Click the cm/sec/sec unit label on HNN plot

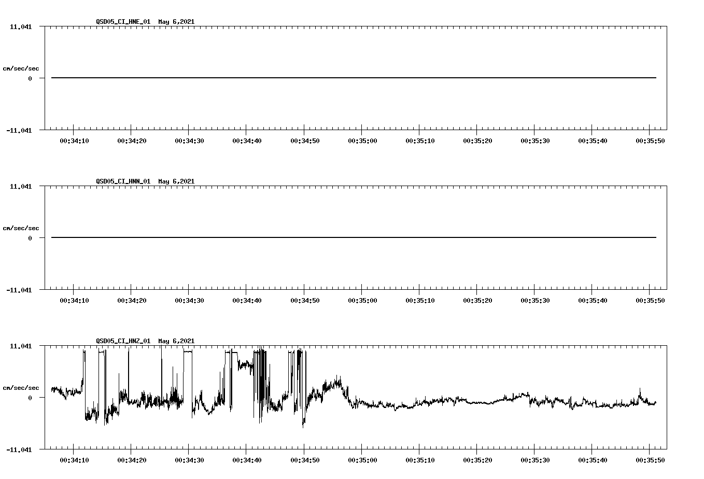pyautogui.click(x=21, y=228)
